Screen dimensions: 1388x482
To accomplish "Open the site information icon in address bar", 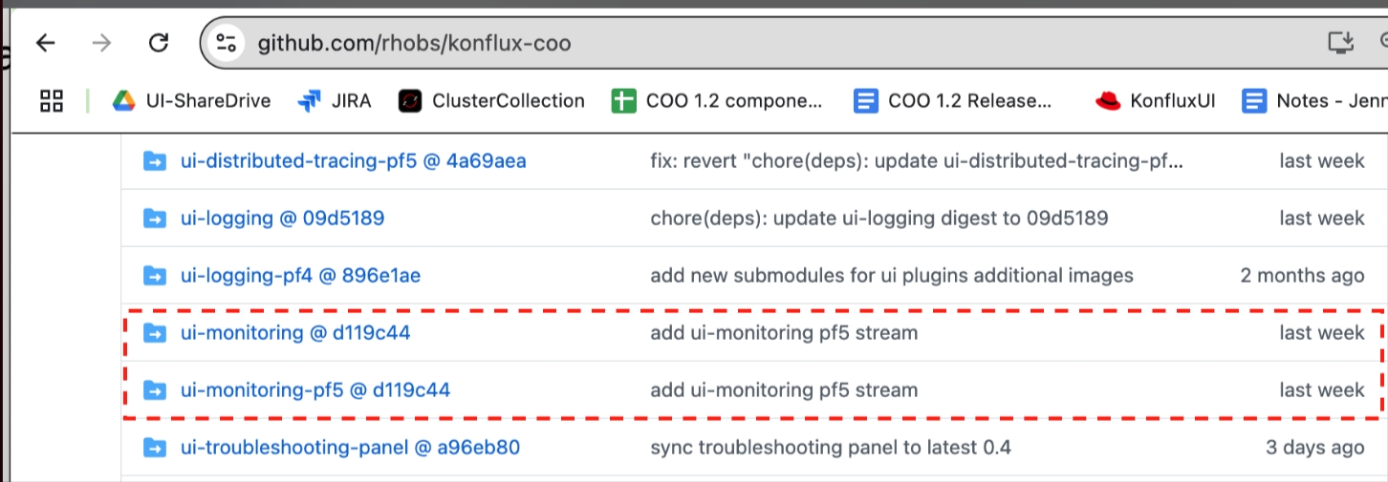I will [x=227, y=43].
